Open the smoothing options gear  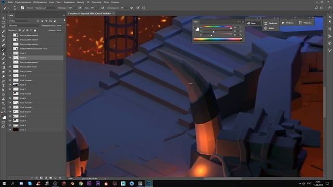point(132,8)
